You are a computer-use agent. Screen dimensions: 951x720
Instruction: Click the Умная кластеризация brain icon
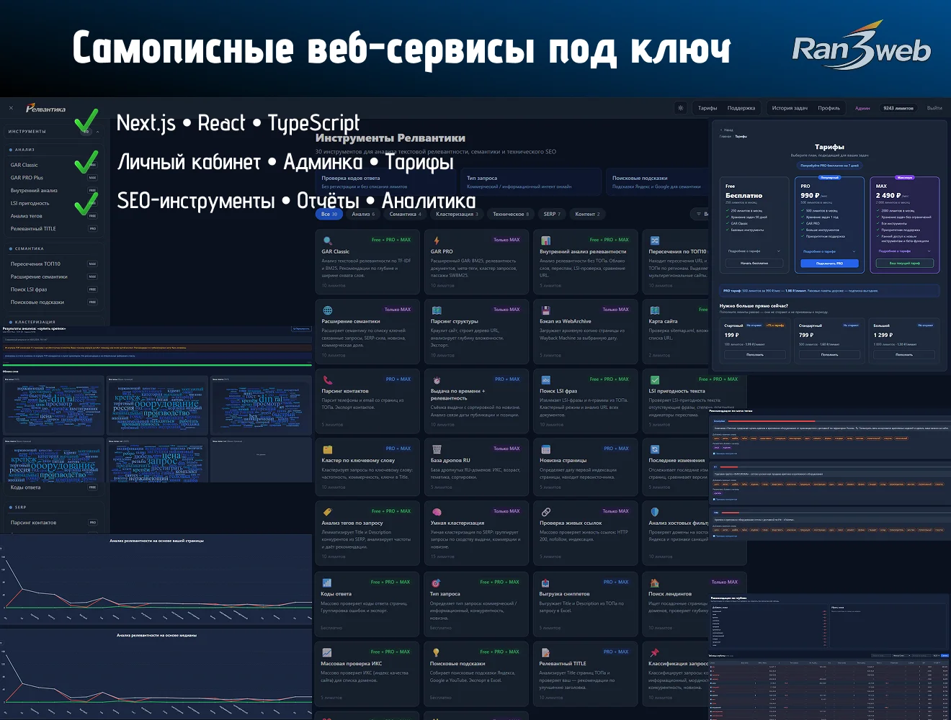pyautogui.click(x=436, y=512)
